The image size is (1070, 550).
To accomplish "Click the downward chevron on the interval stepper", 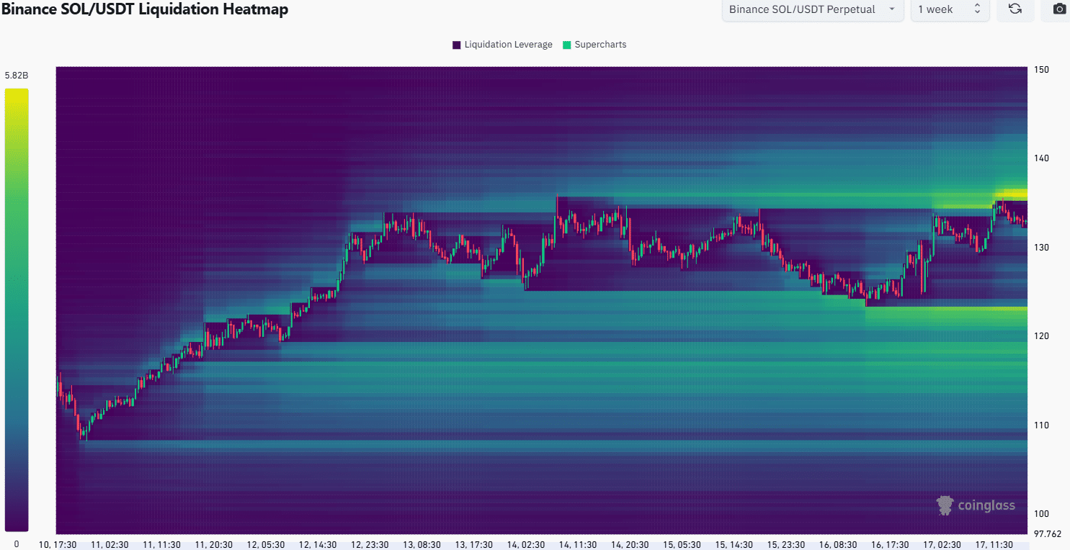I will point(978,13).
